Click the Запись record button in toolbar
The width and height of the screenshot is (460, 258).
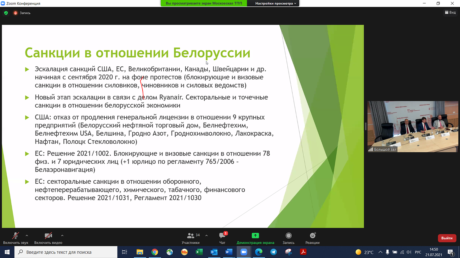point(289,238)
